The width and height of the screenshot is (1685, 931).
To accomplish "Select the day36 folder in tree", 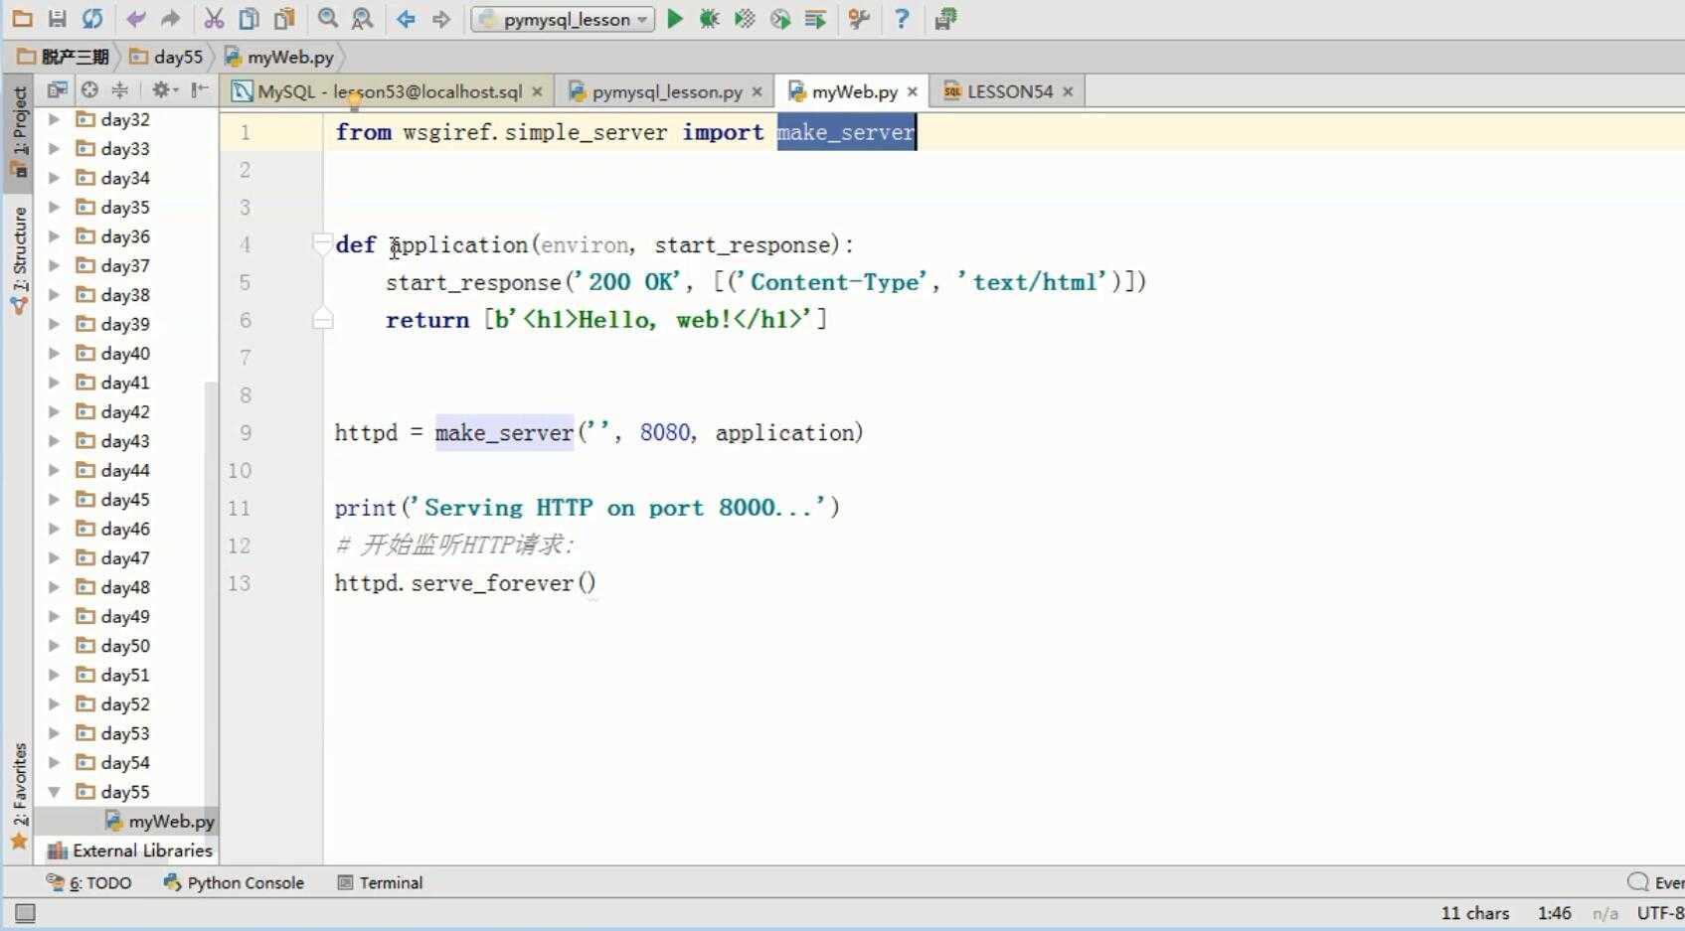I will click(112, 236).
